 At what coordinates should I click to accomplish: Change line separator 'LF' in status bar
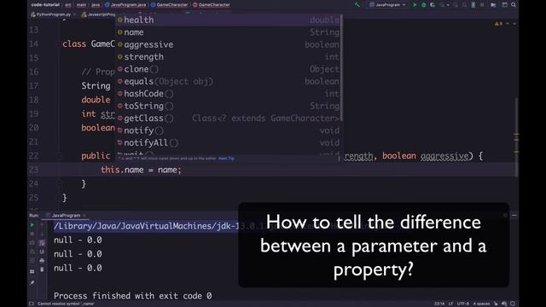coord(450,304)
